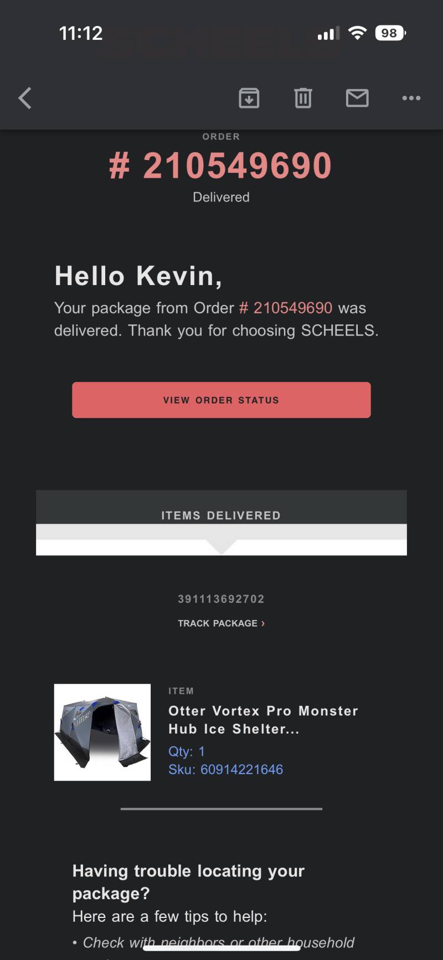The width and height of the screenshot is (443, 960).
Task: Click the View Order Status button
Action: 221,400
